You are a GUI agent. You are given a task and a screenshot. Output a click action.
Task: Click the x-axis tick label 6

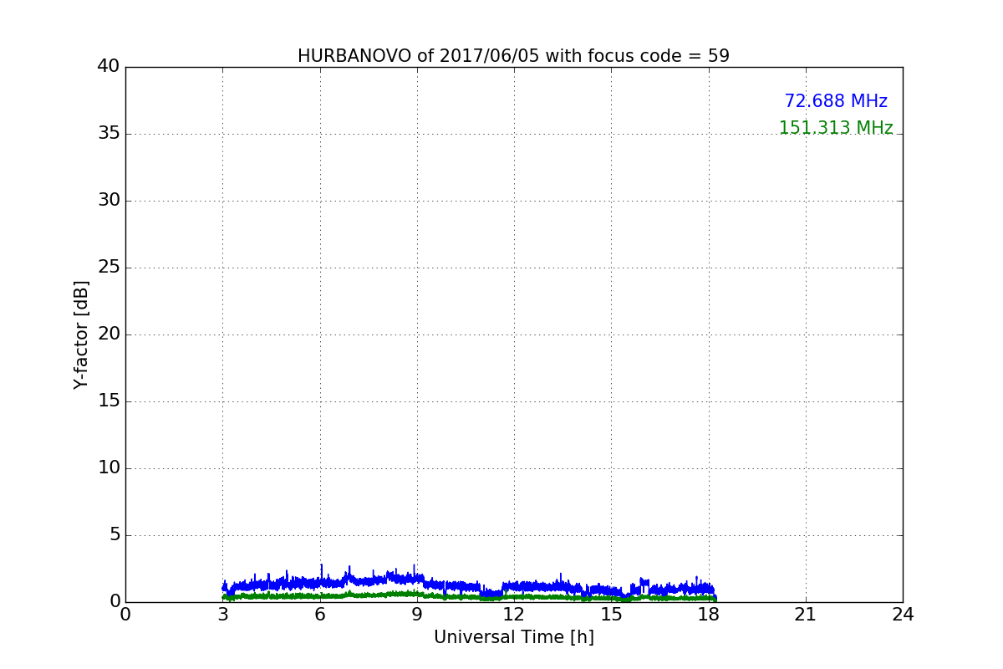coord(319,615)
